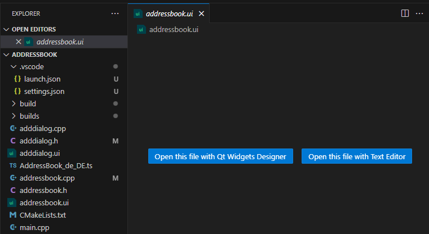The image size is (429, 234).
Task: Collapse the Open Editors section
Action: point(6,29)
